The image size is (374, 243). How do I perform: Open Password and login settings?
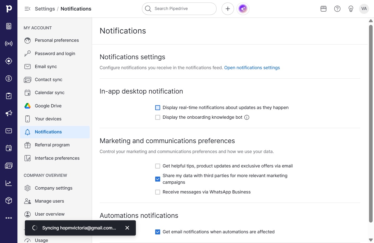pos(55,54)
